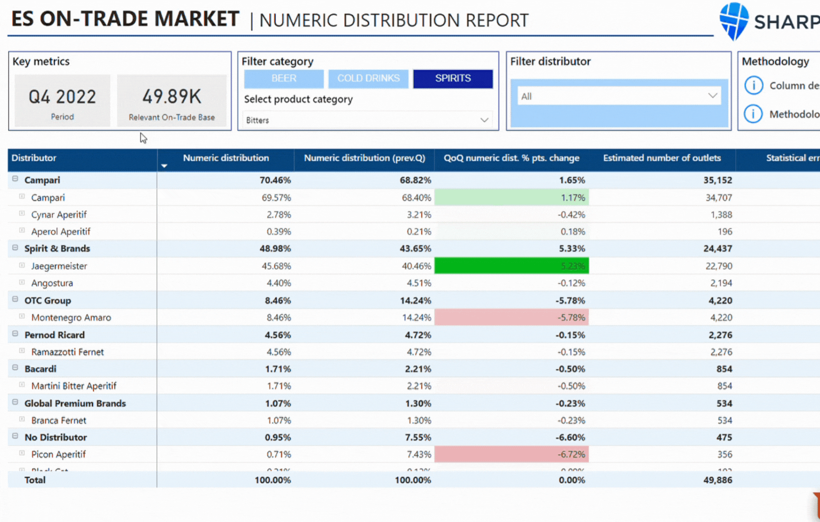Click Angostura 4.40% distribution cell

point(279,283)
